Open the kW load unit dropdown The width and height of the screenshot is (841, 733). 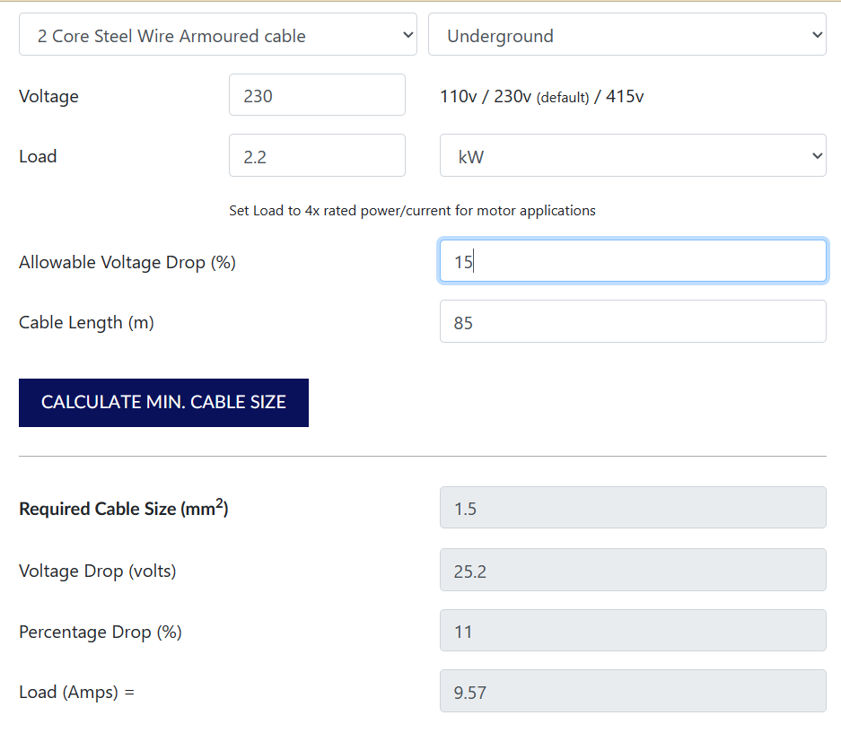[632, 156]
